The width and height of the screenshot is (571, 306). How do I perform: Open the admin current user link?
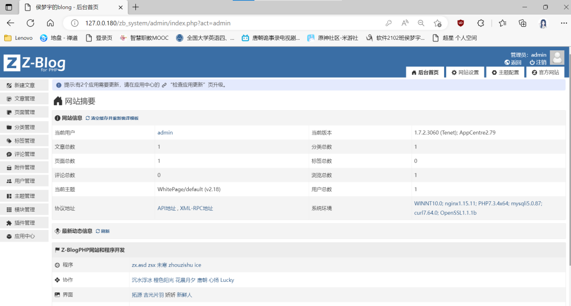165,133
